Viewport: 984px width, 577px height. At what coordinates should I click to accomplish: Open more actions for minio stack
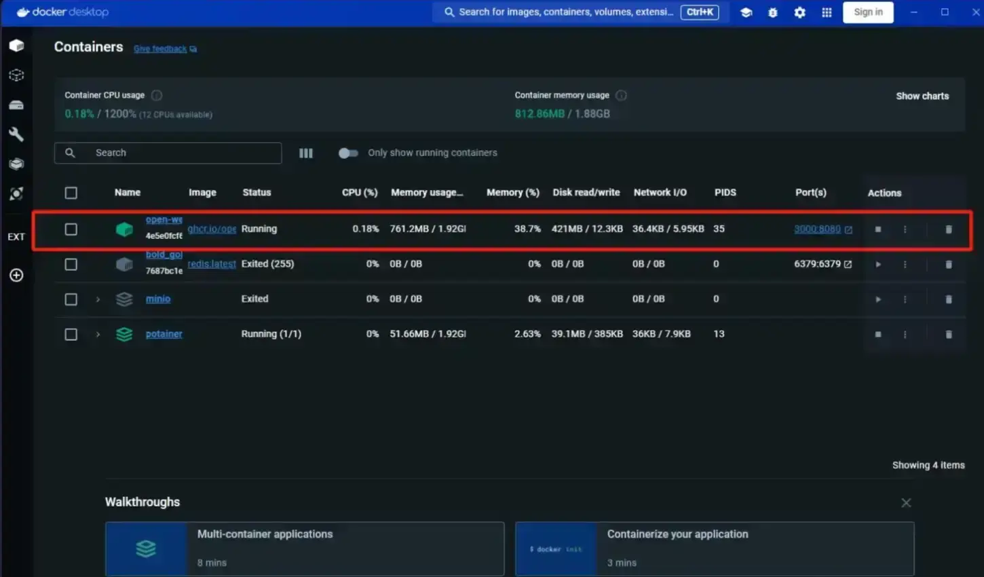[x=905, y=299]
